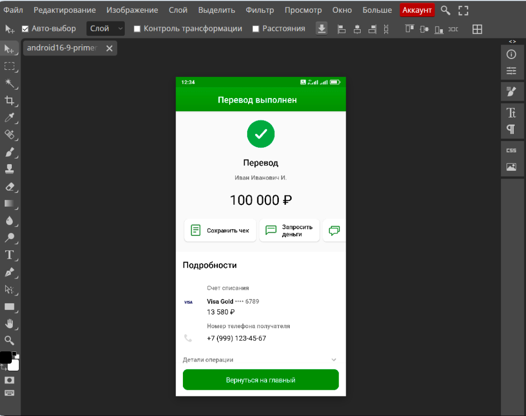Activate the Type tool
This screenshot has height=416, width=526.
point(9,255)
